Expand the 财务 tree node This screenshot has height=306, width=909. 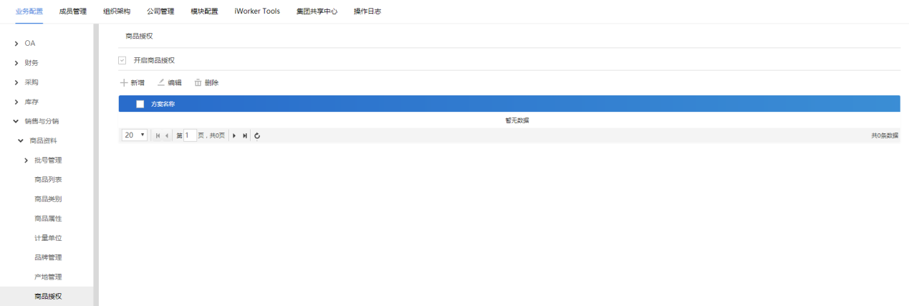click(x=16, y=63)
